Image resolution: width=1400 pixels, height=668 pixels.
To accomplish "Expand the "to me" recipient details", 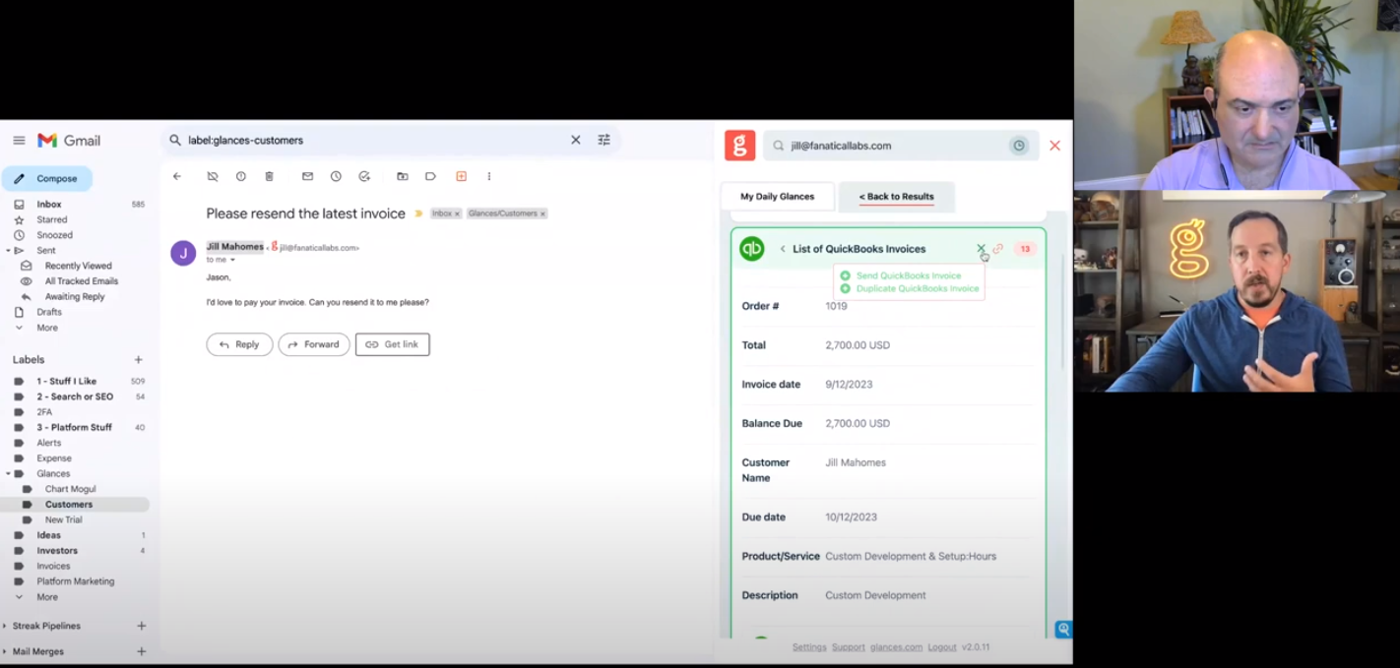I will tap(233, 260).
